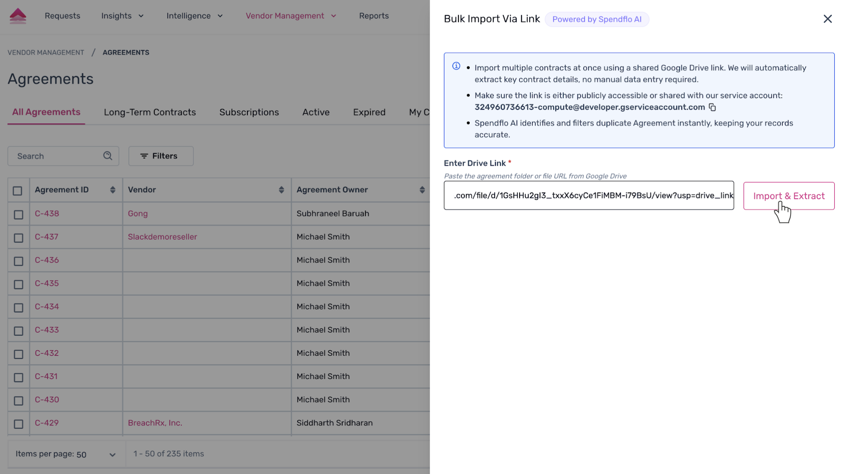This screenshot has height=474, width=845.
Task: Open agreement C-436
Action: click(47, 260)
